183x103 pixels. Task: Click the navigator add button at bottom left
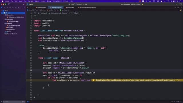point(1,102)
